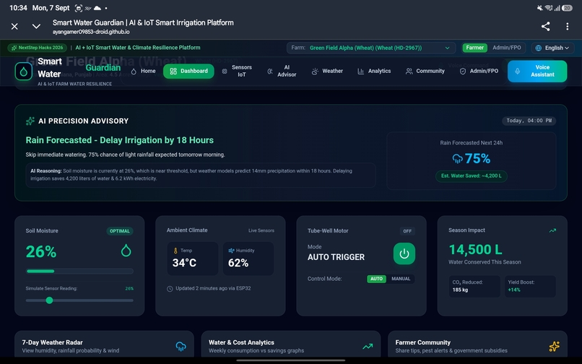Click the Rain Forecasted advisory headline
582x364 pixels.
pos(120,140)
